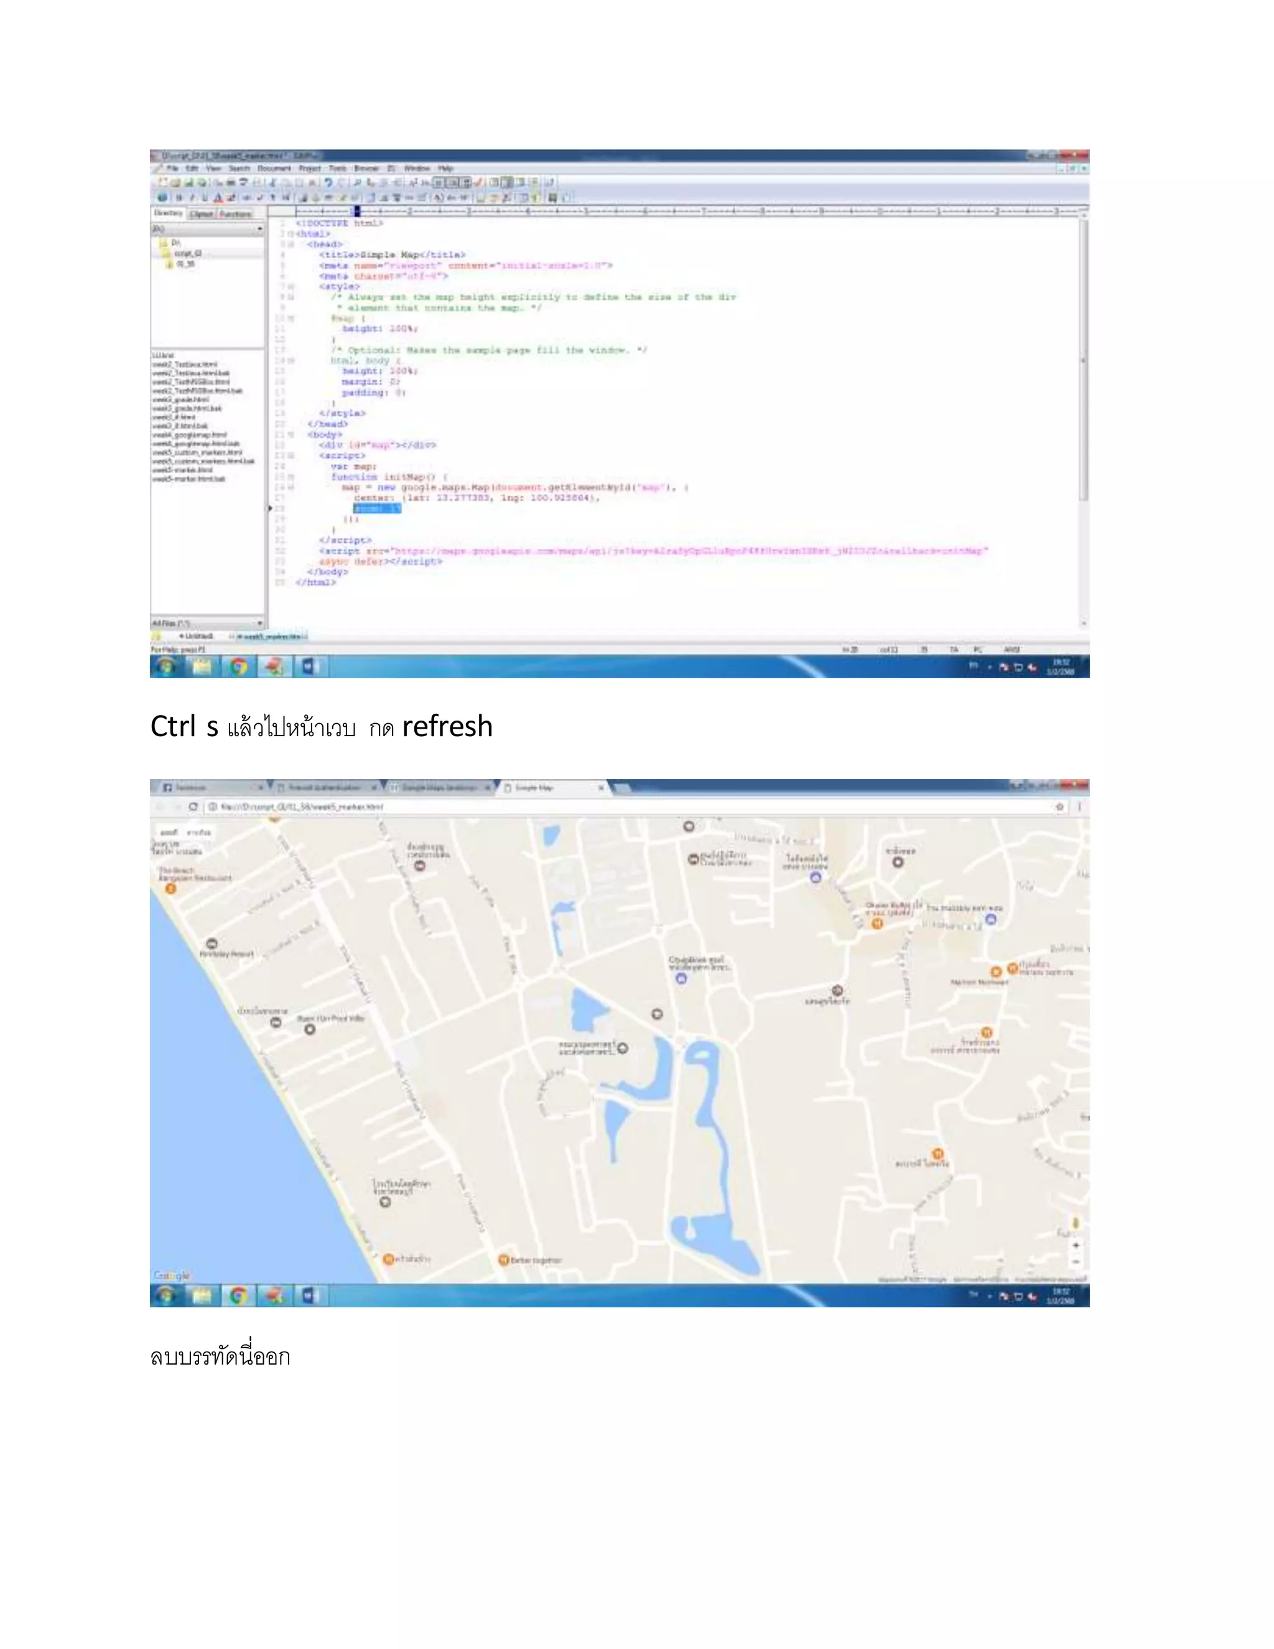Switch to the Cliptext sidebar tab
This screenshot has width=1274, height=1649.
point(202,213)
